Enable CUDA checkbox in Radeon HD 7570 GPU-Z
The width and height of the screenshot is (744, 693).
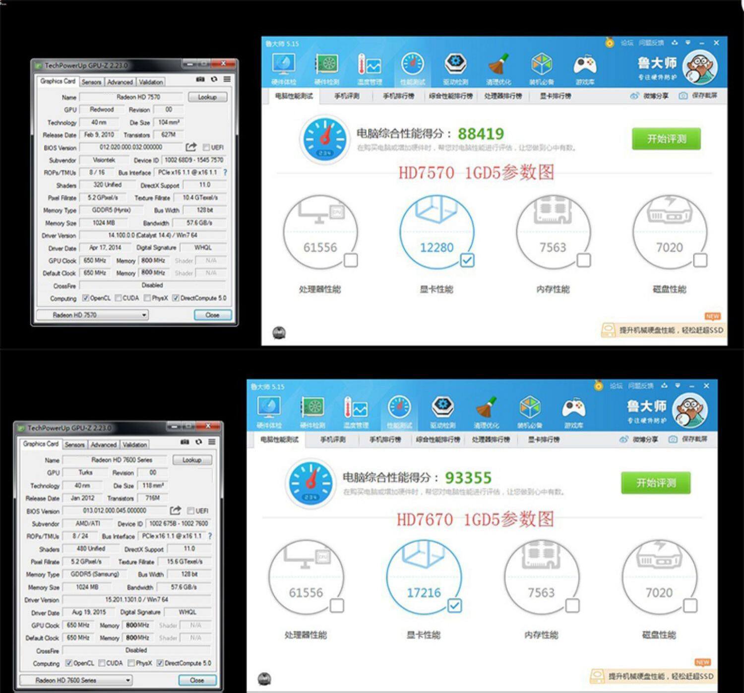119,298
